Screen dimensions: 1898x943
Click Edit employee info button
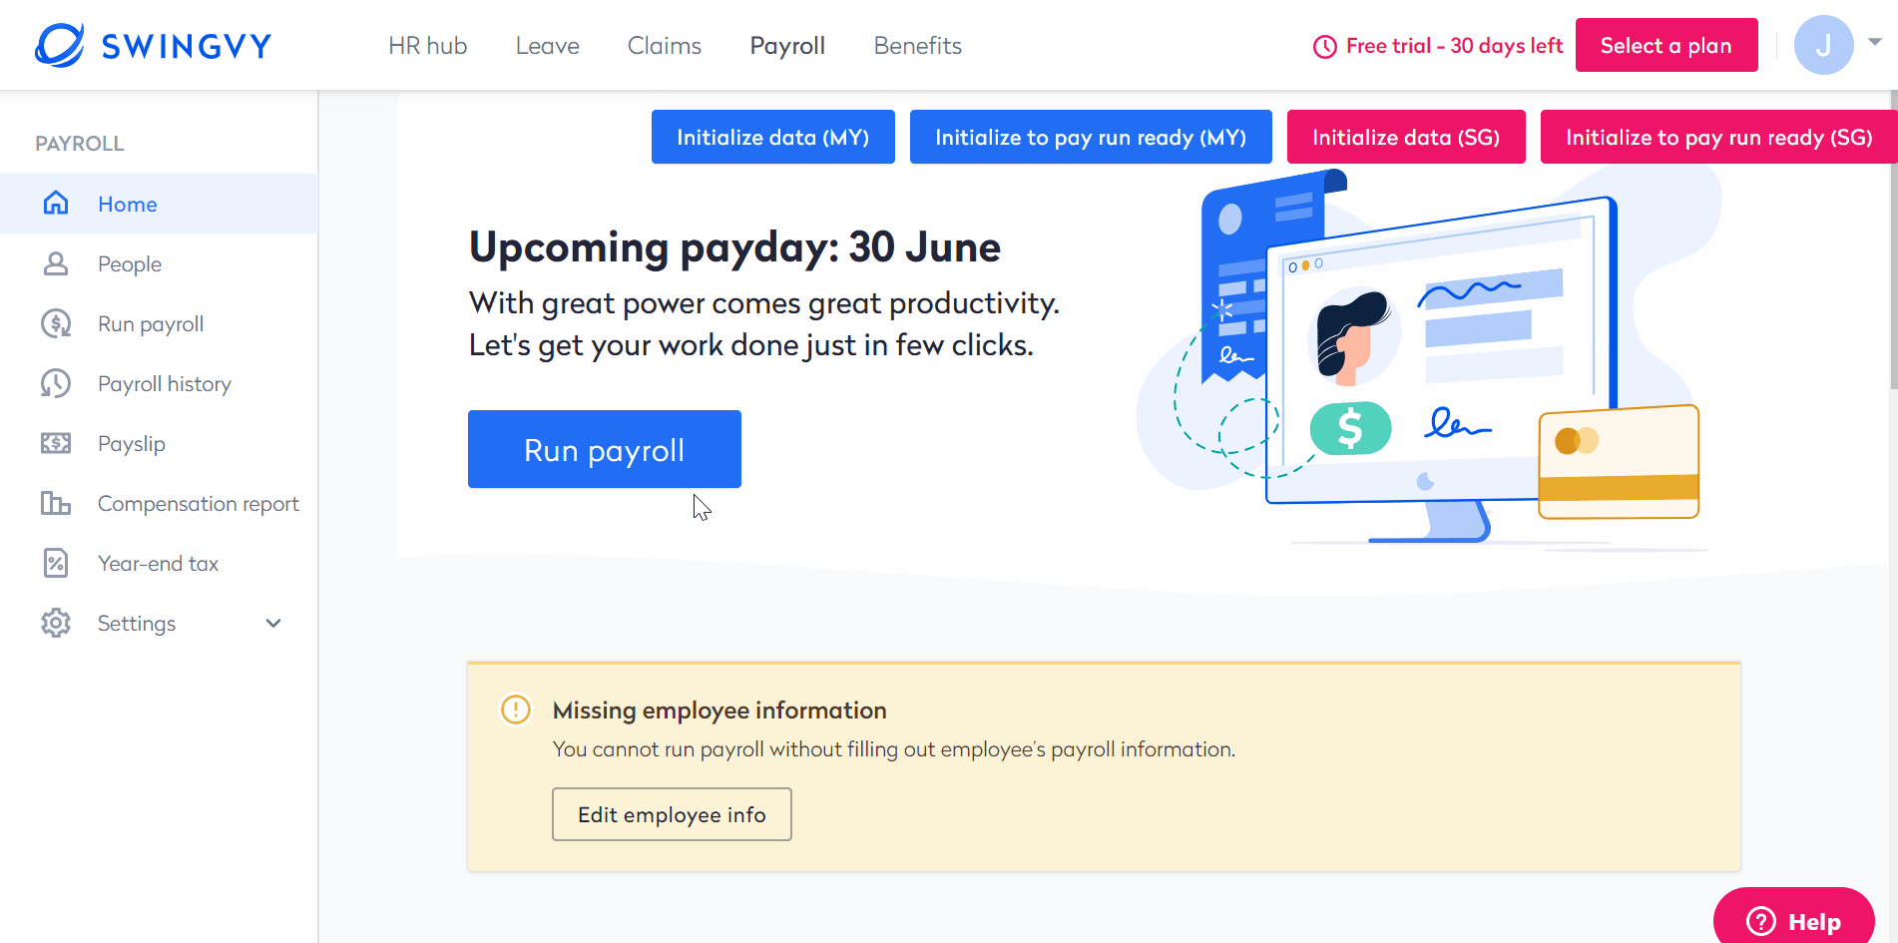tap(672, 814)
